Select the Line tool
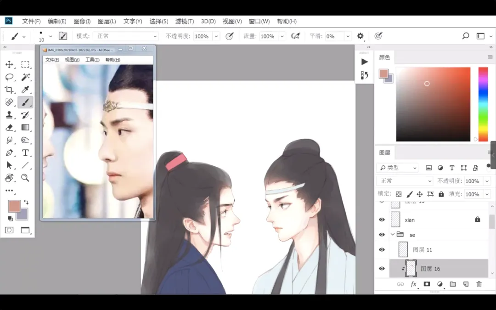 25,165
